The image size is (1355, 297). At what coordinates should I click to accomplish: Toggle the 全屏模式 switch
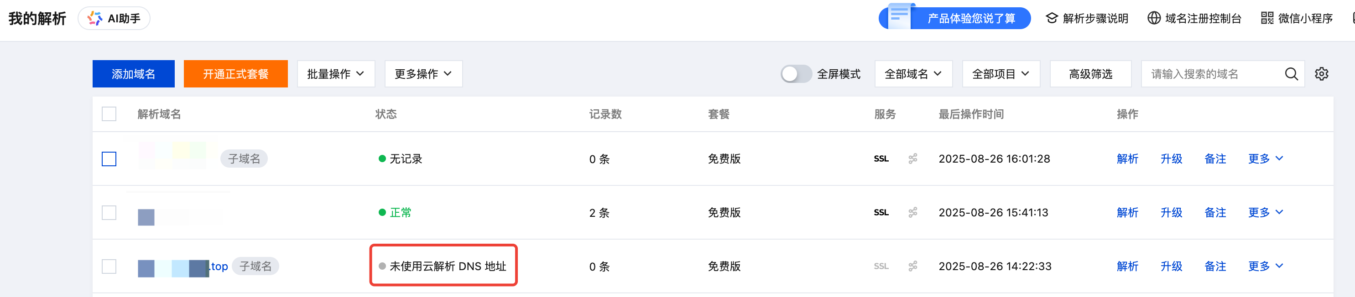pyautogui.click(x=796, y=74)
